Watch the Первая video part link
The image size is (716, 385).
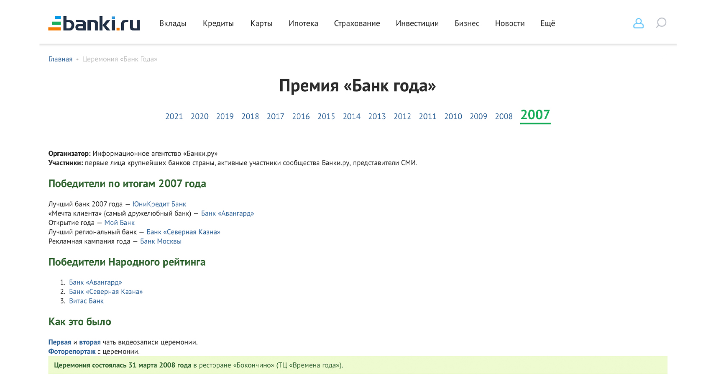tap(60, 342)
